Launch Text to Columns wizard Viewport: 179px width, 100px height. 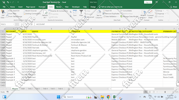(x=99, y=14)
